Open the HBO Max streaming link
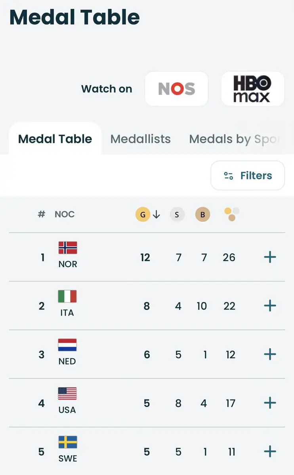 pyautogui.click(x=252, y=89)
